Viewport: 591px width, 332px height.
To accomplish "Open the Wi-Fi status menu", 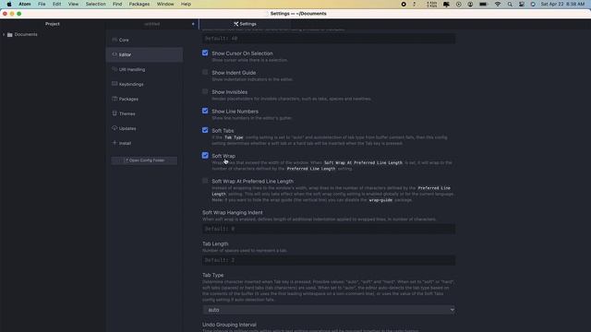I will click(498, 4).
